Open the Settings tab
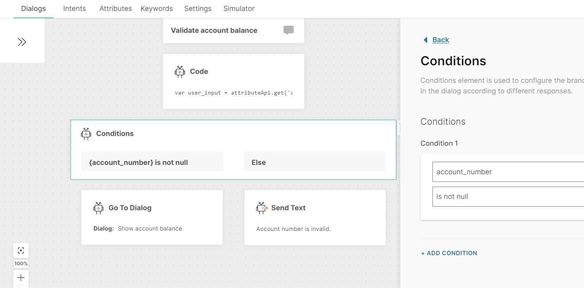Screen dimensions: 584x288 pos(198,9)
